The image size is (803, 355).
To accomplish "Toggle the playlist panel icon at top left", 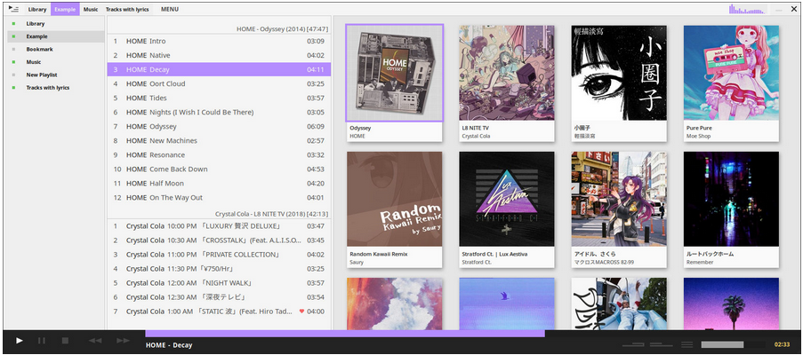I will pyautogui.click(x=14, y=9).
